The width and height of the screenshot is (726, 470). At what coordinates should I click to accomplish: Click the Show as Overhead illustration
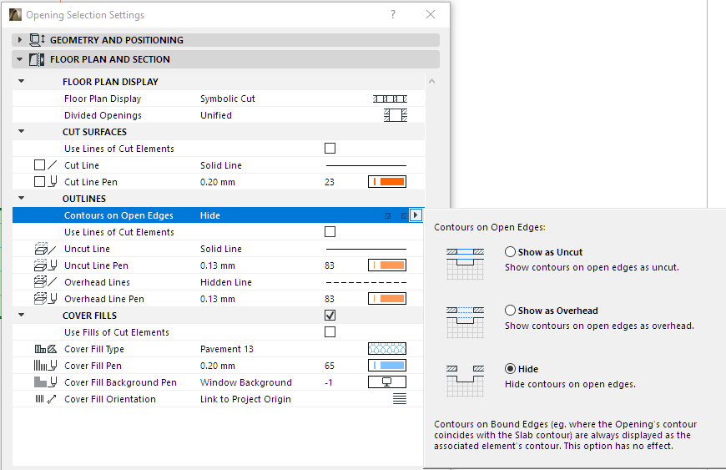pos(466,323)
